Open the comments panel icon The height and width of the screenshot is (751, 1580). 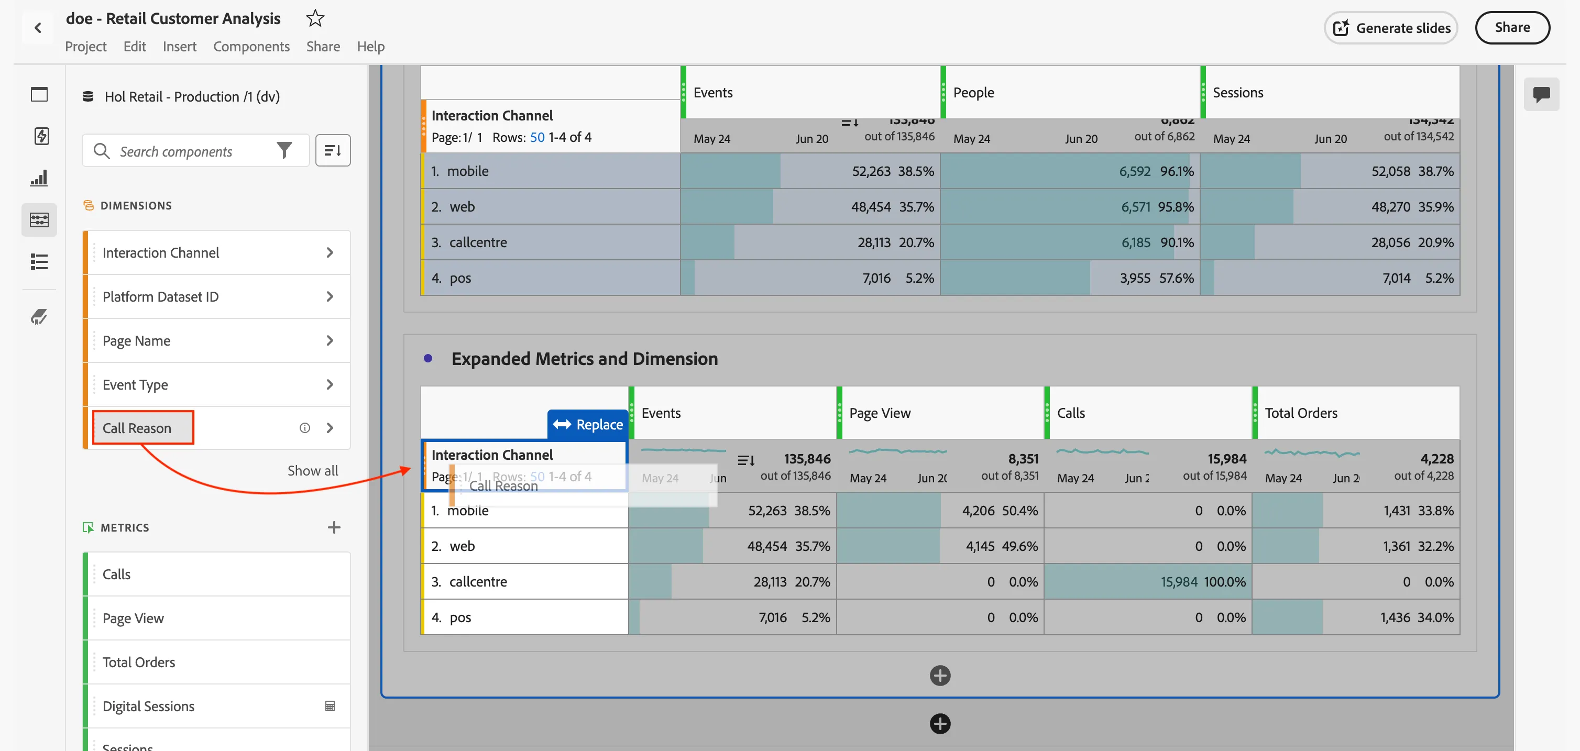(x=1541, y=94)
